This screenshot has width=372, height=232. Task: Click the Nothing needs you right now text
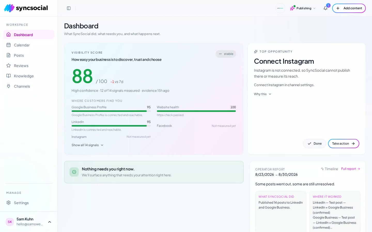(108, 169)
